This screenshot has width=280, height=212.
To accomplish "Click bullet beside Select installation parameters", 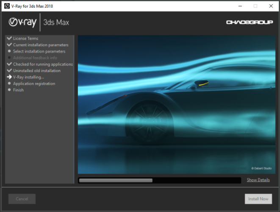I will click(9, 51).
